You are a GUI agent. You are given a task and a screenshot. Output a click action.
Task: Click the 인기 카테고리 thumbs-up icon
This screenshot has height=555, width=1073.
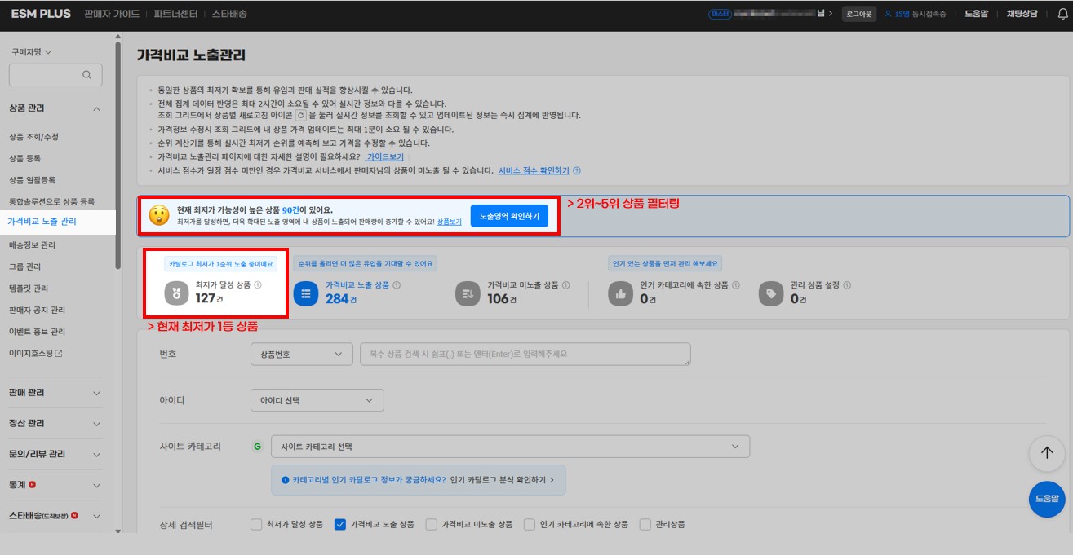[x=621, y=293]
